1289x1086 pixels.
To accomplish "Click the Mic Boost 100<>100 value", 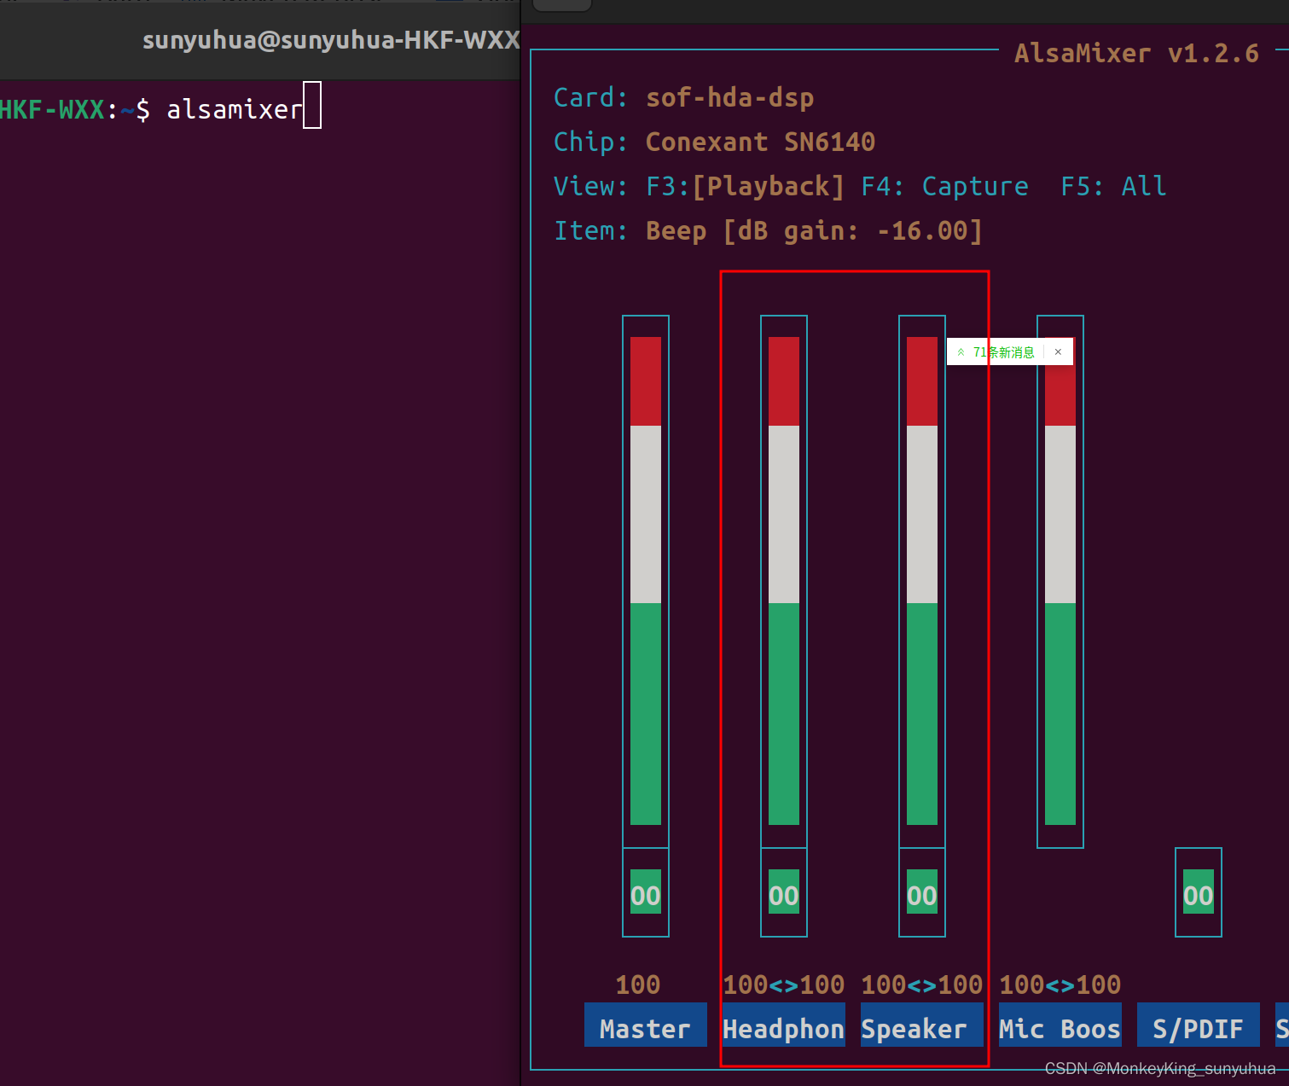I will point(1060,984).
